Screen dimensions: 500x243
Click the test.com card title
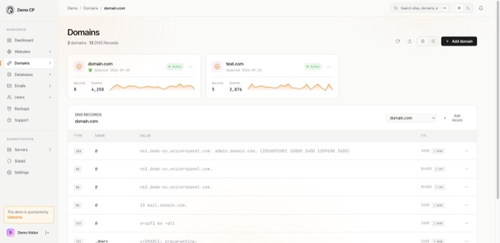tap(234, 64)
